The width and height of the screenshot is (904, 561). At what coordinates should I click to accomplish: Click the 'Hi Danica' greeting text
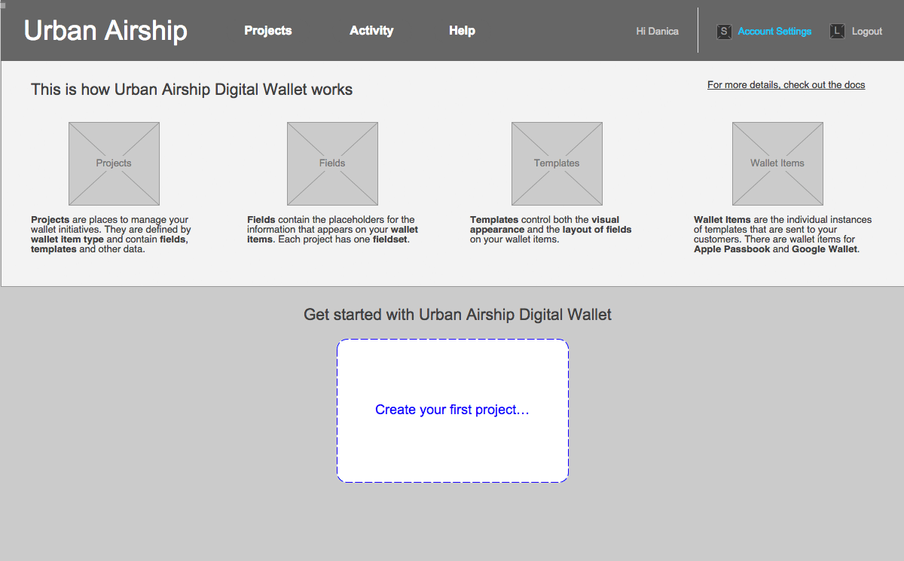tap(657, 32)
